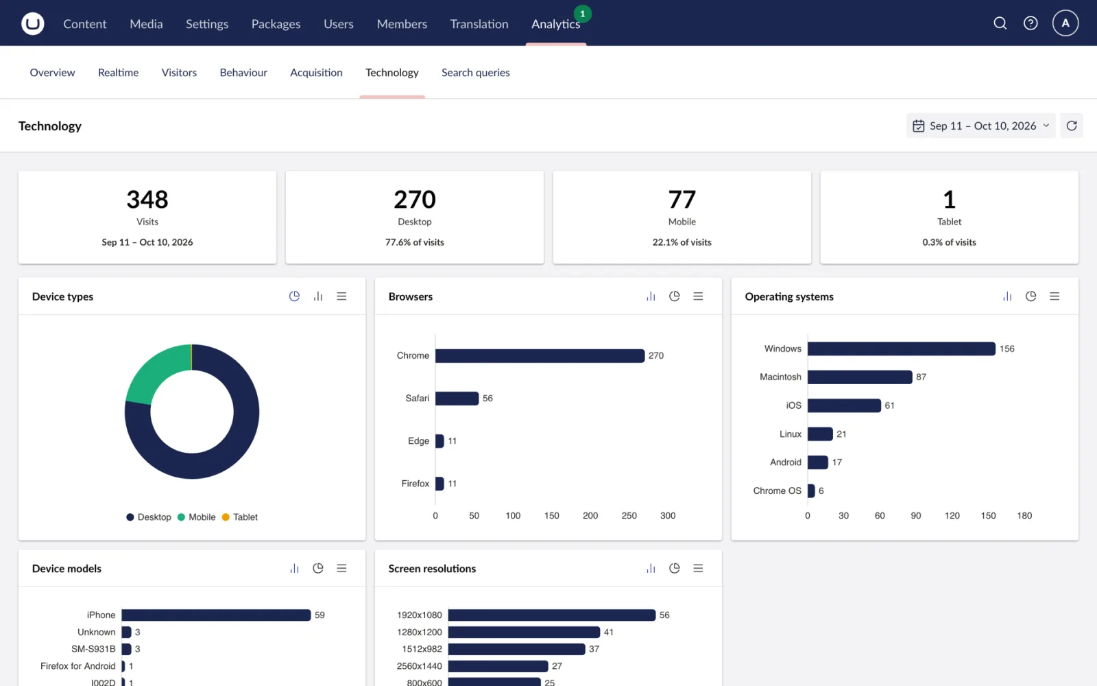Open the Members section
Viewport: 1097px width, 686px height.
click(x=402, y=24)
